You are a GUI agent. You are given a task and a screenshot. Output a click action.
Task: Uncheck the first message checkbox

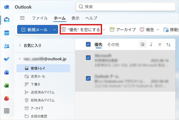[x=88, y=58]
